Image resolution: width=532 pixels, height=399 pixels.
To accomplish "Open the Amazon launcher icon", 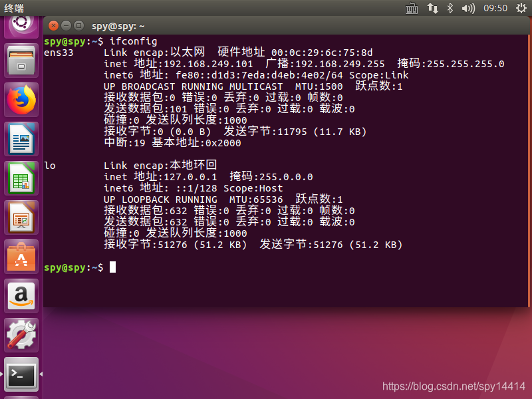I will [x=21, y=296].
